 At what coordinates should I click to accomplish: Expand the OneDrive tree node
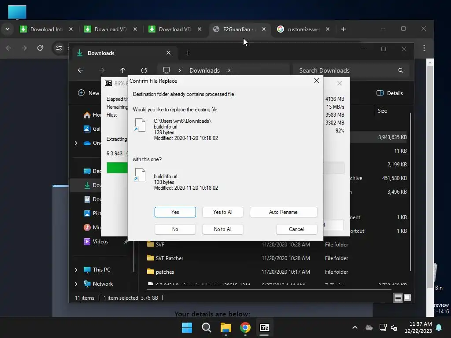pyautogui.click(x=76, y=143)
